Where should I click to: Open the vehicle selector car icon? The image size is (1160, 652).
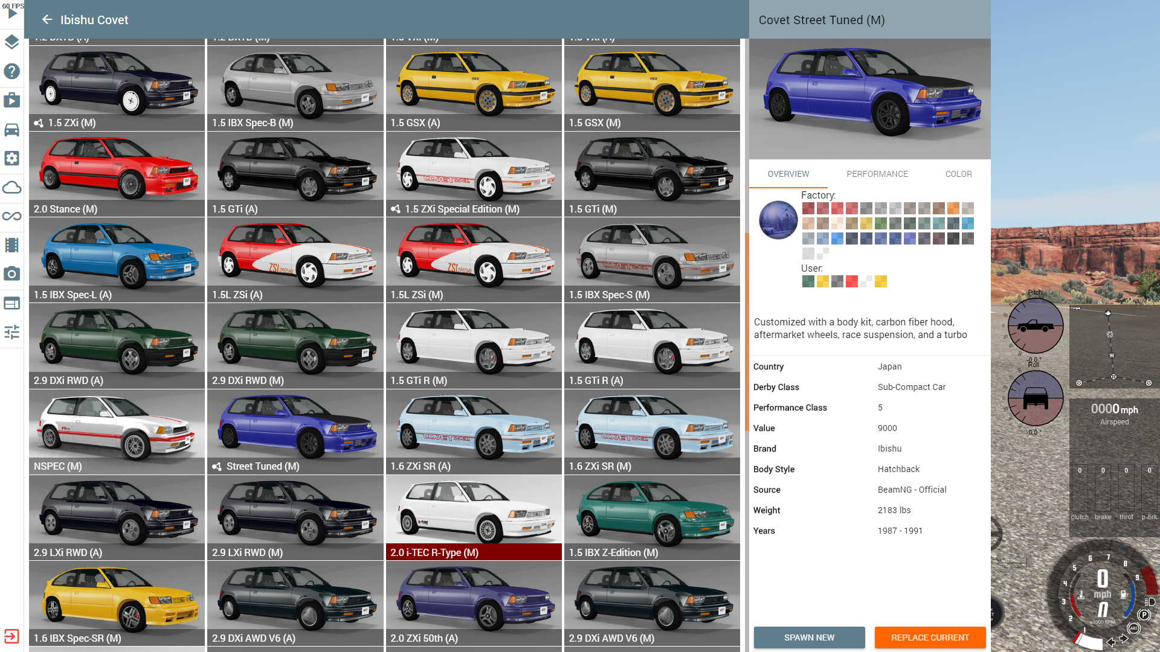11,129
